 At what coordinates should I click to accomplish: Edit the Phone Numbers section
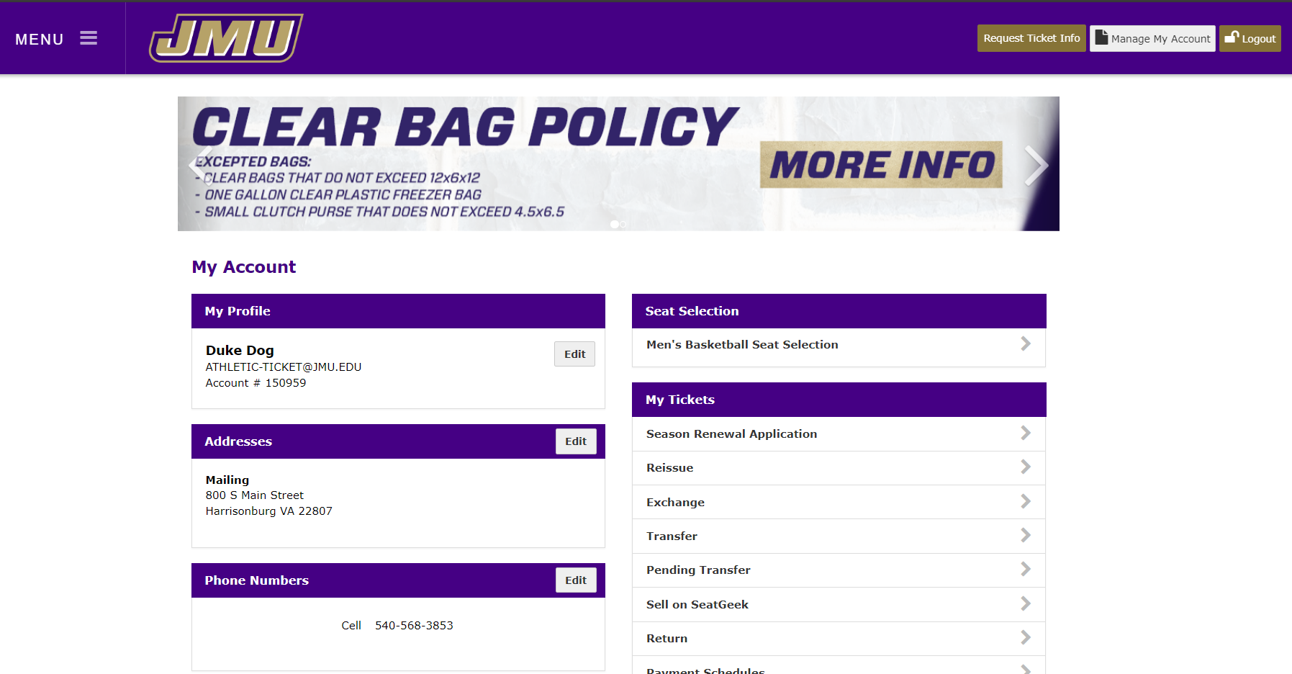[575, 580]
